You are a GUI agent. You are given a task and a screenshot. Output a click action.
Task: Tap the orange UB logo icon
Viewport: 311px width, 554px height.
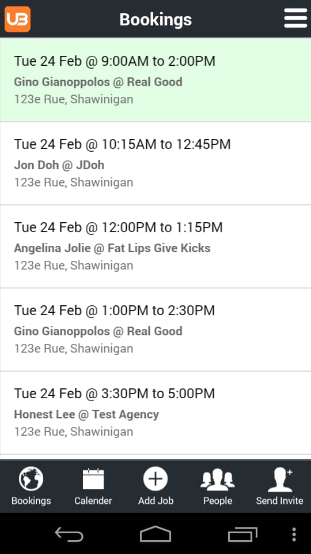point(17,19)
